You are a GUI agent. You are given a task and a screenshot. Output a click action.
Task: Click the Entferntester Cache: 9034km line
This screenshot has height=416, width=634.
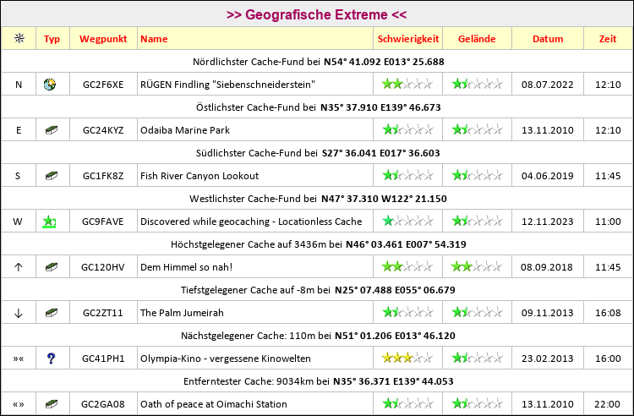tap(318, 381)
